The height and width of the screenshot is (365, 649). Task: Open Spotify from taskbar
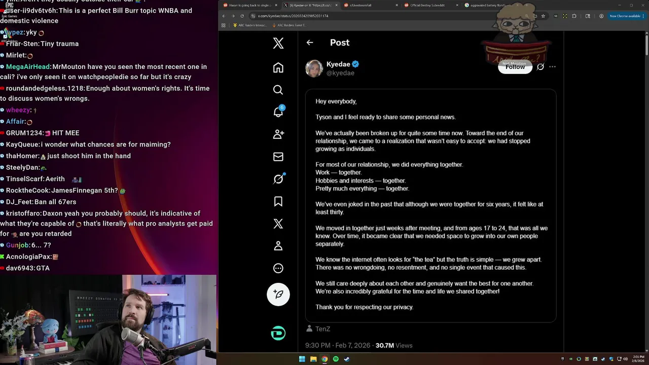[336, 359]
